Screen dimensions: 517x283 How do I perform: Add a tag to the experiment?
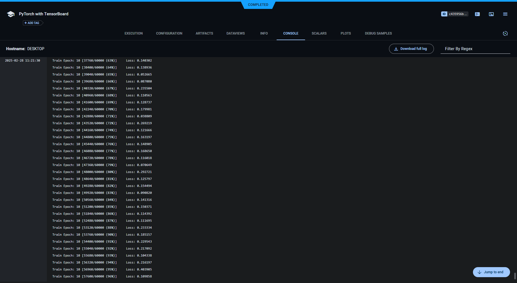[x=32, y=23]
